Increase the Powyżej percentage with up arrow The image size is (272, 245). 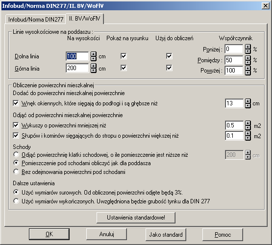(x=248, y=68)
